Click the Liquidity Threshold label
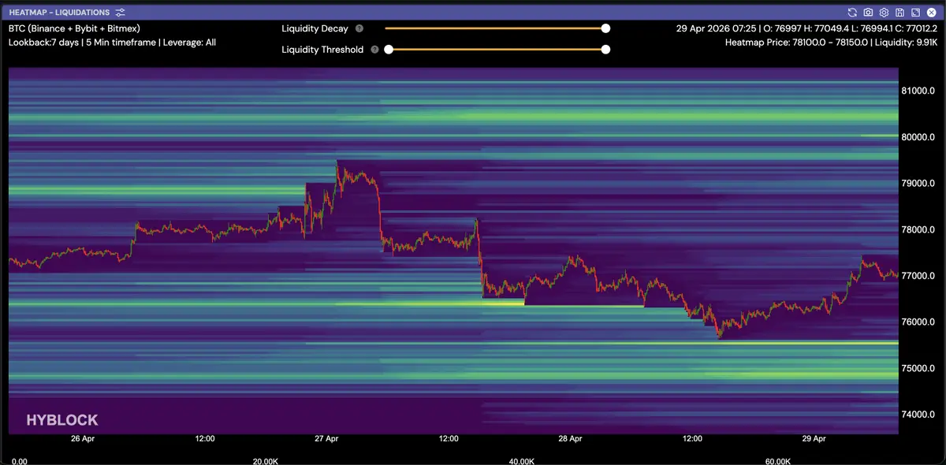This screenshot has width=946, height=465. click(322, 49)
